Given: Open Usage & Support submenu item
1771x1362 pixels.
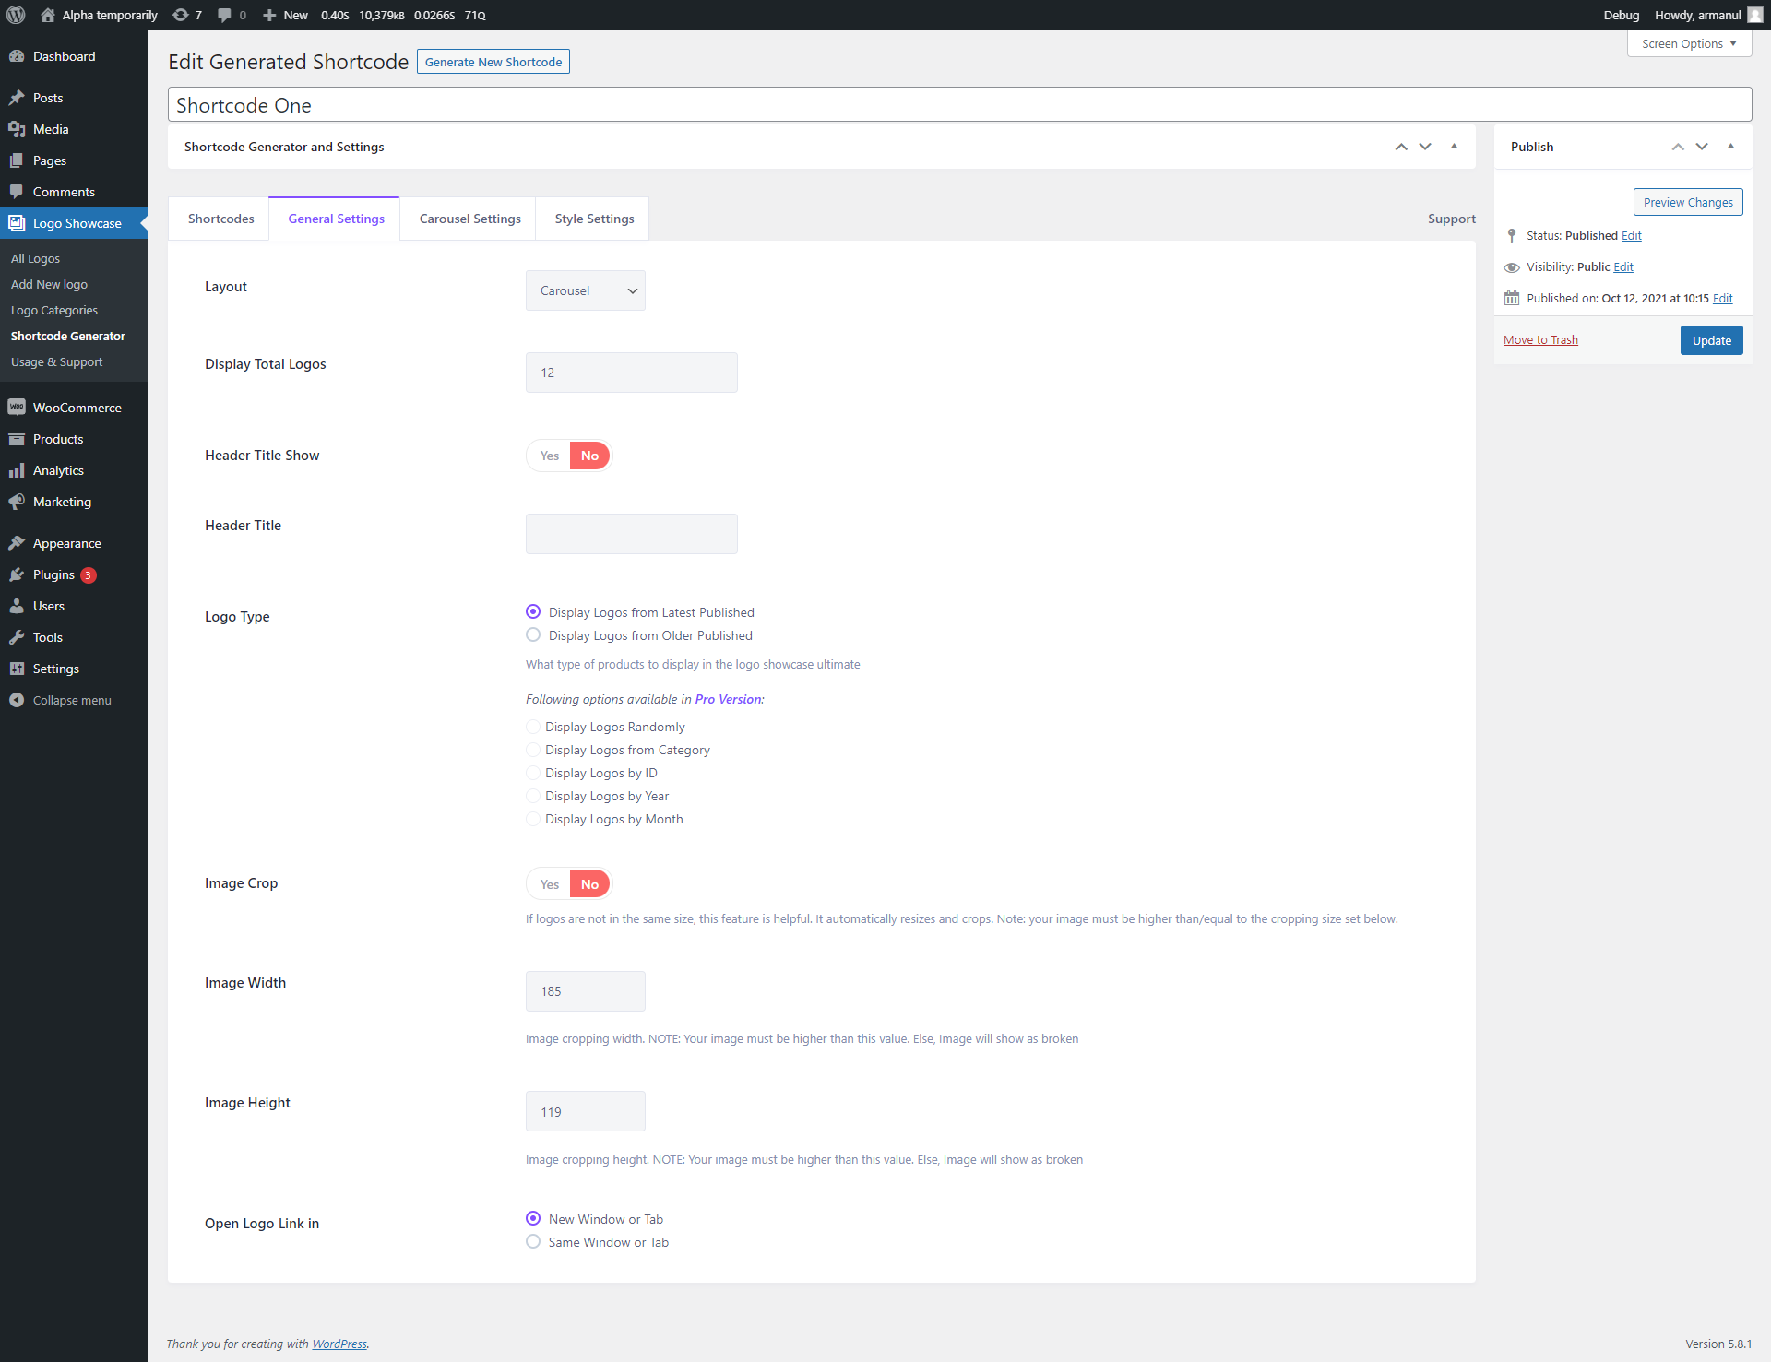Looking at the screenshot, I should pyautogui.click(x=56, y=361).
